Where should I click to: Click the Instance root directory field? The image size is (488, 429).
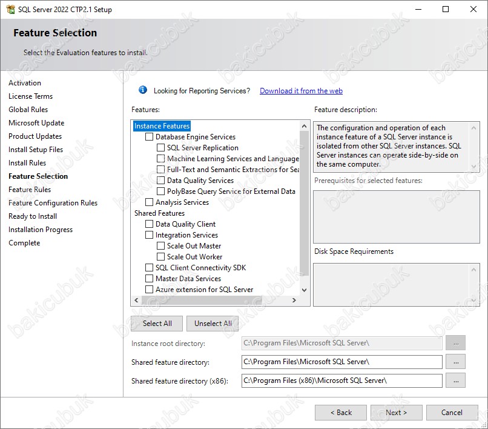[341, 343]
